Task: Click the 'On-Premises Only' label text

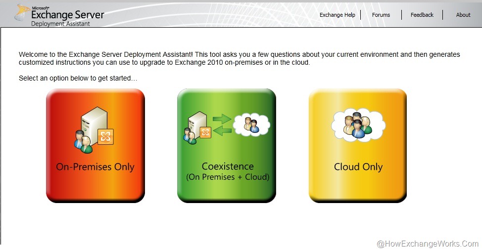Action: tap(96, 167)
